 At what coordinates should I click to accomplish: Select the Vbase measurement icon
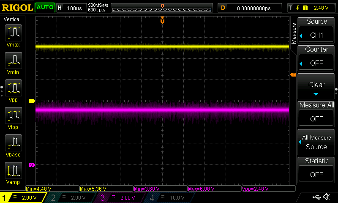tap(14, 144)
